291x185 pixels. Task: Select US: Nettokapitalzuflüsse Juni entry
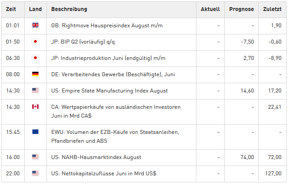pos(104,174)
